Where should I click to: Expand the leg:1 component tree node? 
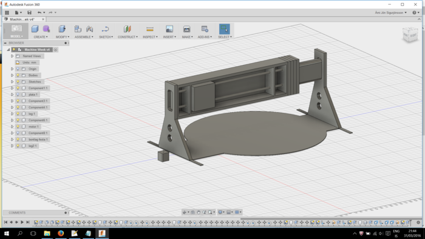coord(12,113)
